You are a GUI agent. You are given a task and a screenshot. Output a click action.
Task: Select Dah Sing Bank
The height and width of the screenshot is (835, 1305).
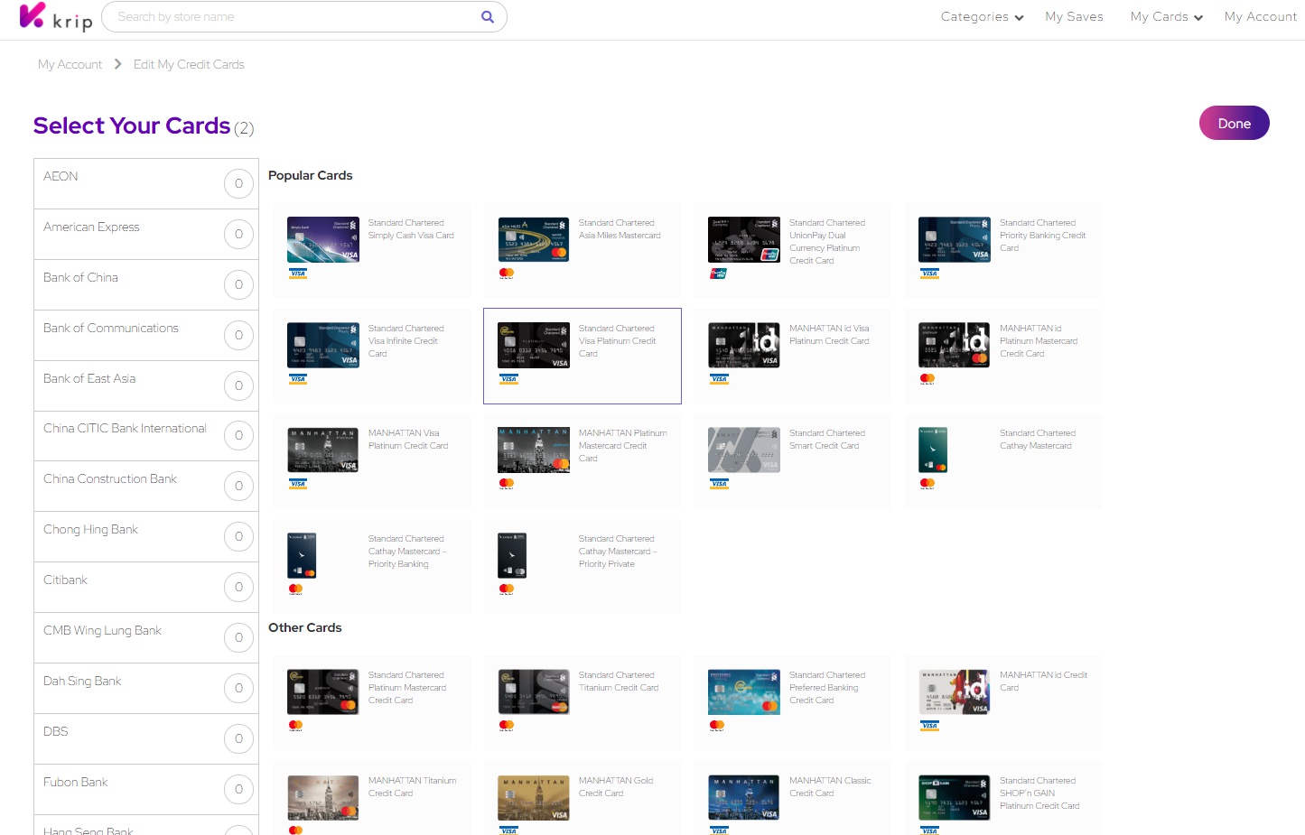point(146,688)
